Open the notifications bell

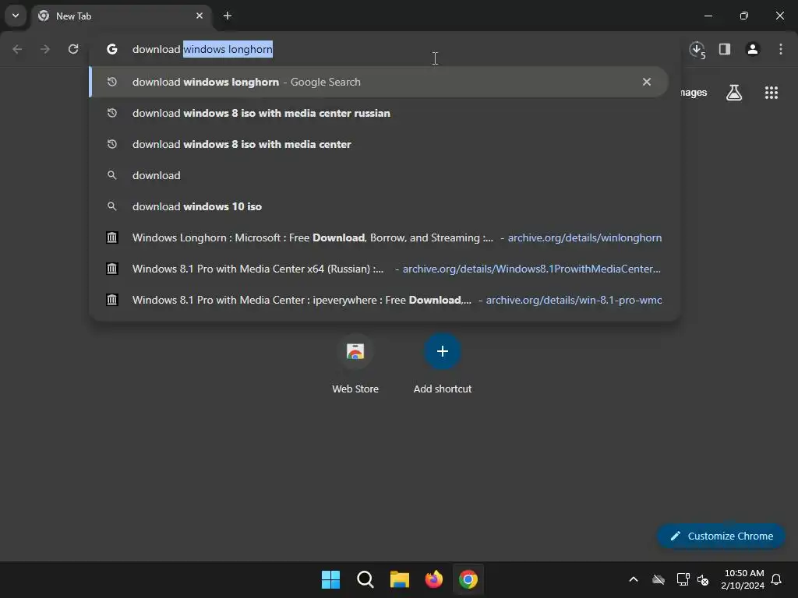(777, 579)
